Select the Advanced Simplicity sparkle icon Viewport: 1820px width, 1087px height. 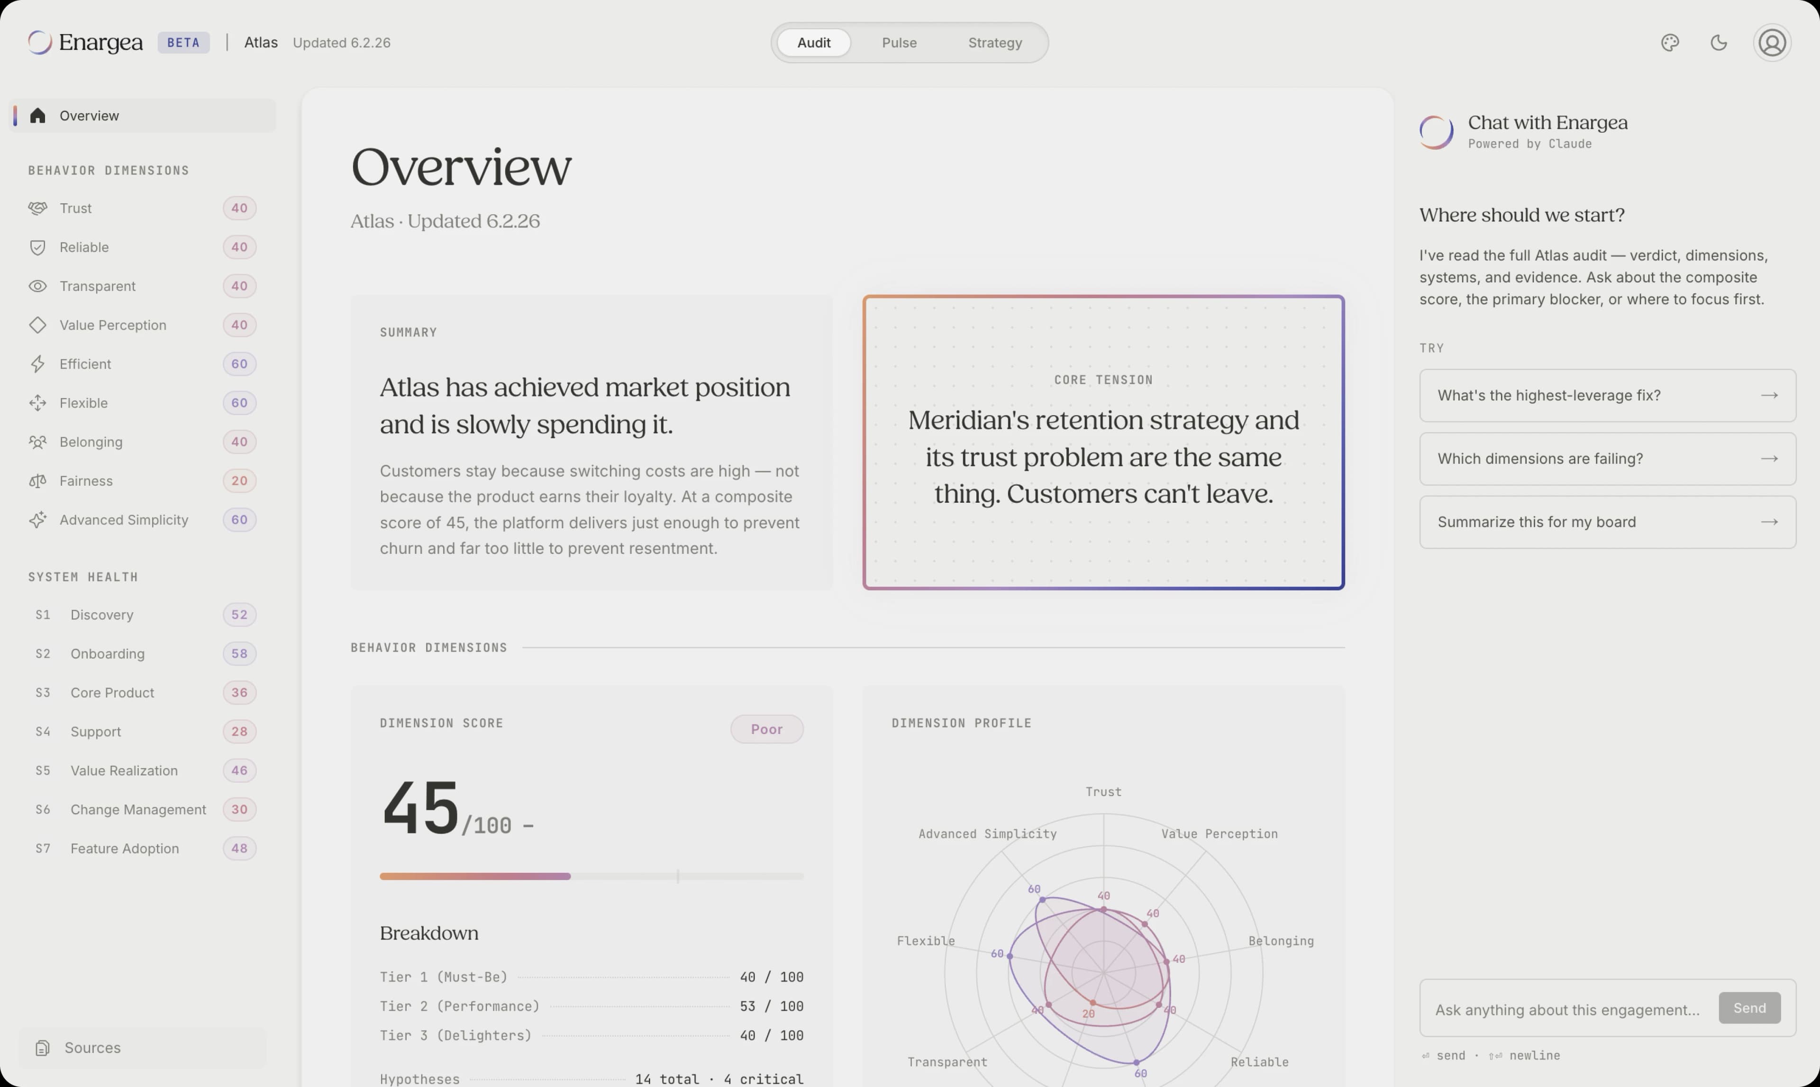coord(38,520)
